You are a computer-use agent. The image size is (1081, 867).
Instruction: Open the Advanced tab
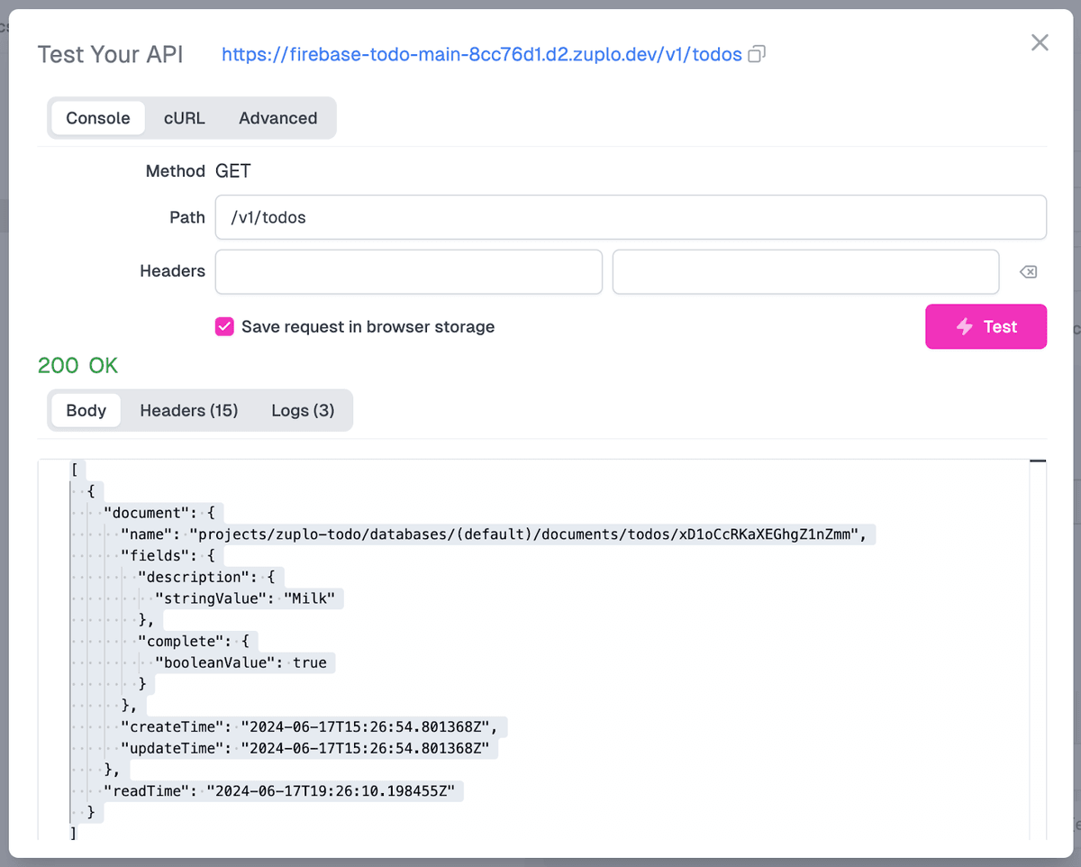[277, 117]
